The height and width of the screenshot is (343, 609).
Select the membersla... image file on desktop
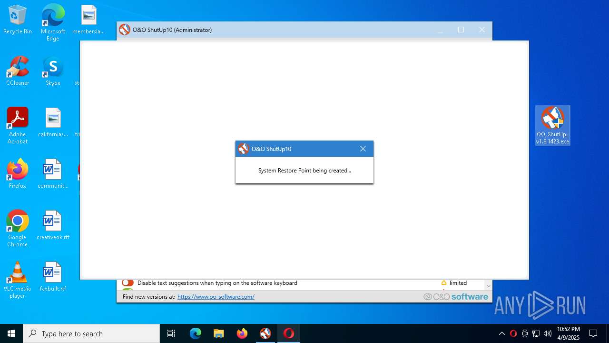tap(88, 20)
